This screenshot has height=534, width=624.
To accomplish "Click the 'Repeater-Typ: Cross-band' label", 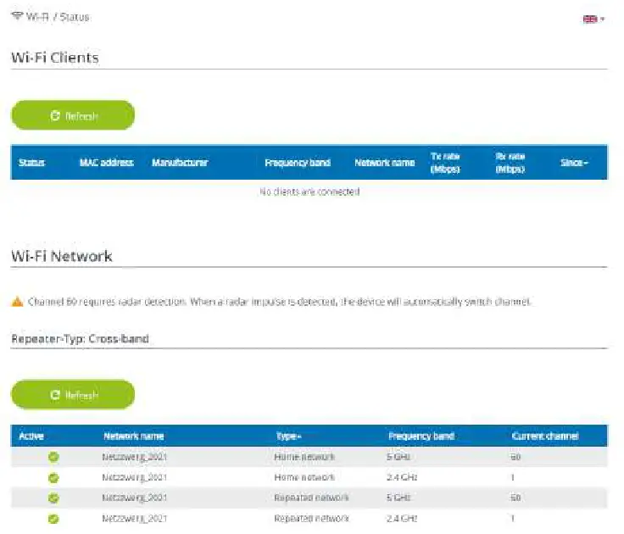I will coord(80,339).
